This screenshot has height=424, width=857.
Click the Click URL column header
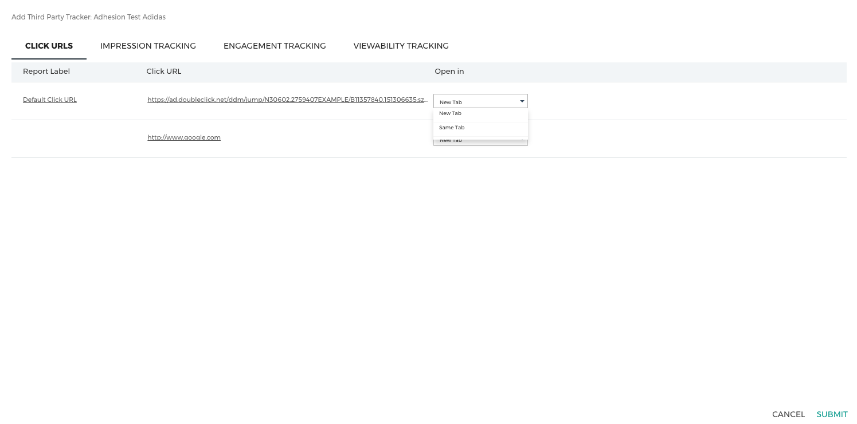(x=164, y=72)
